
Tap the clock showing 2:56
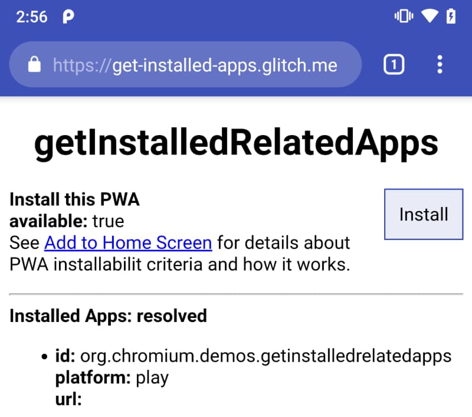click(x=32, y=17)
